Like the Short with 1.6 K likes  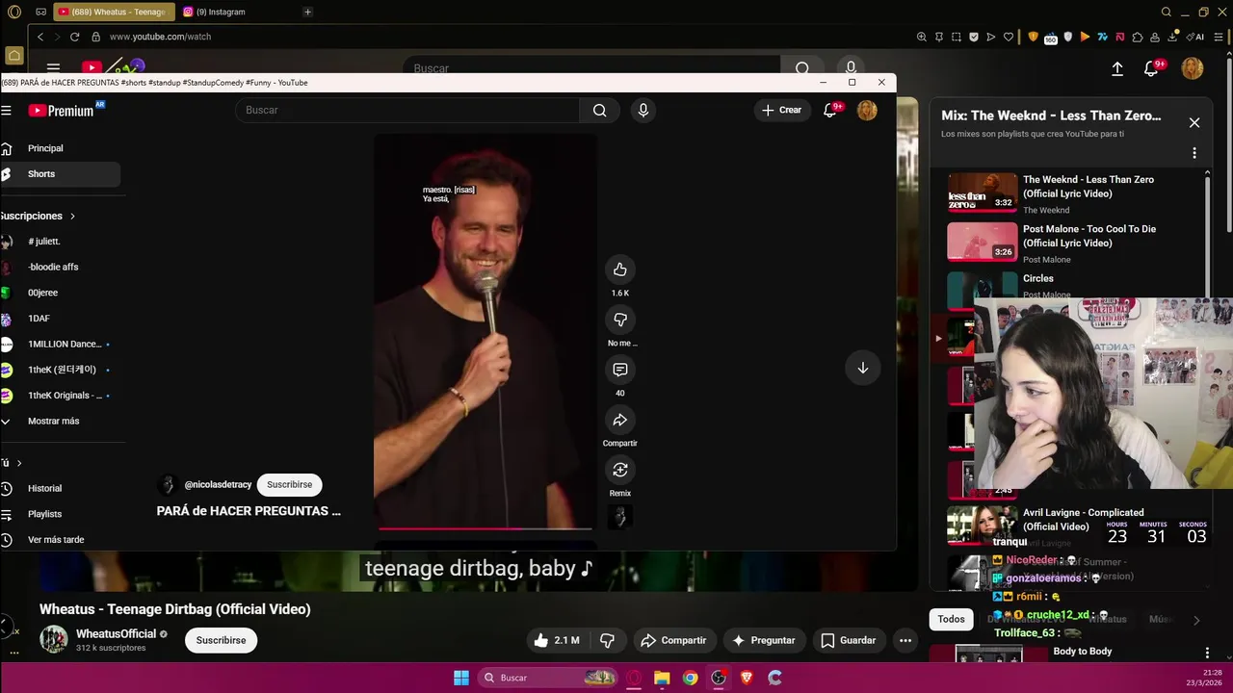(619, 269)
